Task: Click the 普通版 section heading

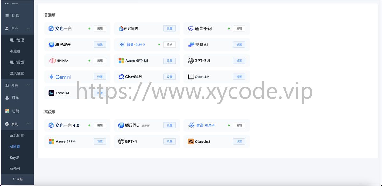Action: (50, 15)
